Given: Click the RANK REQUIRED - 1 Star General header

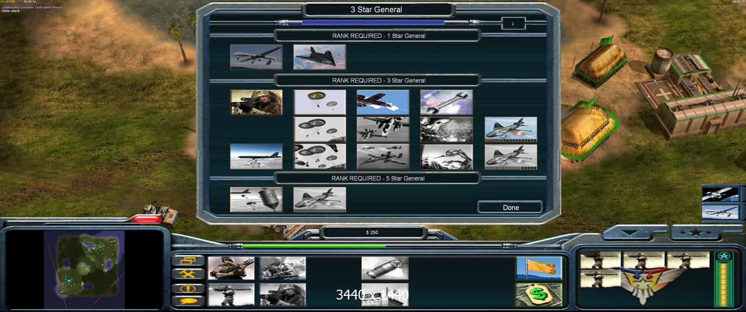Looking at the screenshot, I should pyautogui.click(x=378, y=36).
